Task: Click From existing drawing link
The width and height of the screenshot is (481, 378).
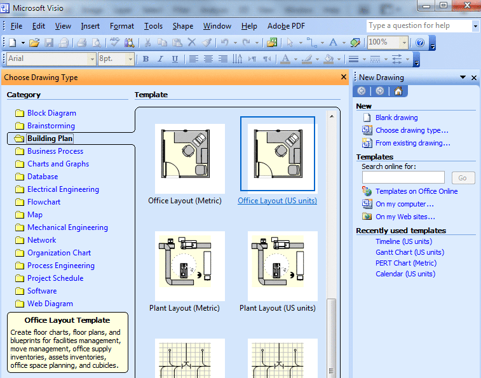Action: (413, 143)
